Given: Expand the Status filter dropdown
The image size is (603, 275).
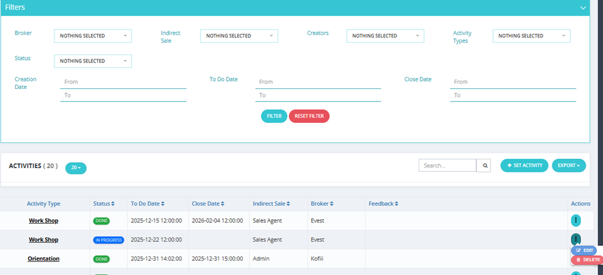Looking at the screenshot, I should 93,61.
